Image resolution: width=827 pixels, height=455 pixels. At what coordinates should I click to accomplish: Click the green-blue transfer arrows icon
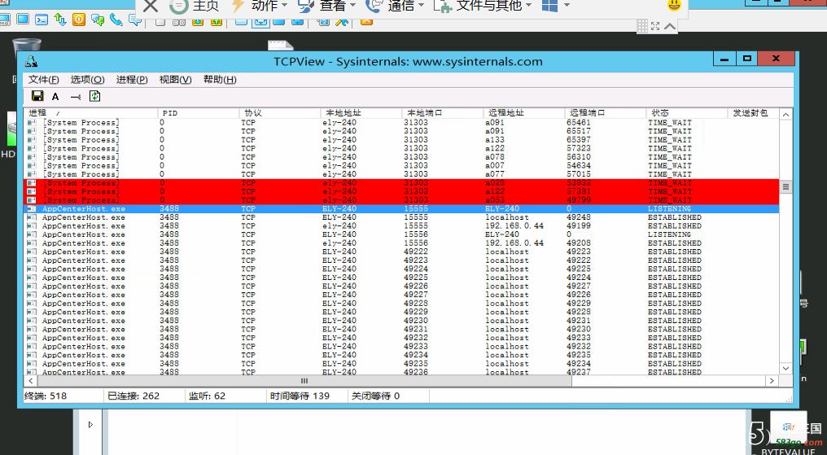pos(60,20)
